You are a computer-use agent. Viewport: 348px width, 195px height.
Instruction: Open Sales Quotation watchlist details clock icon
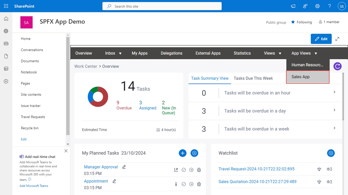(330, 182)
